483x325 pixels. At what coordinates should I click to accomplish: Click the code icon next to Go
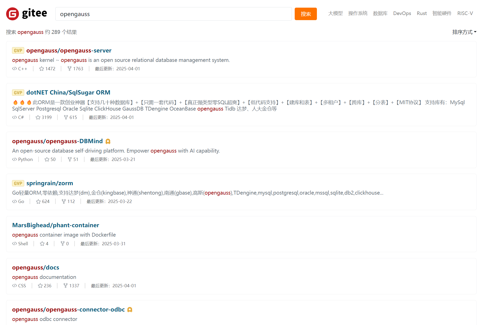[x=15, y=201]
